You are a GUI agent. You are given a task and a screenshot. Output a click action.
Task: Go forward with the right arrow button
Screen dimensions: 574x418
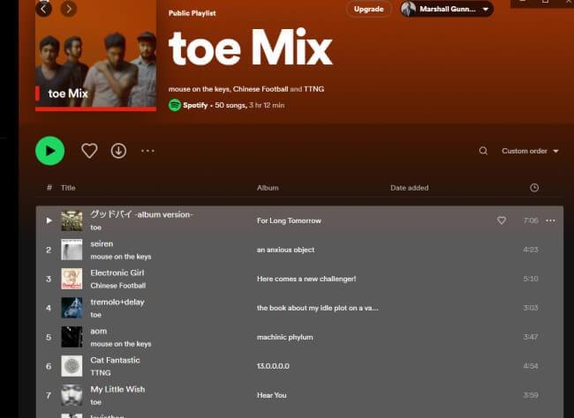pyautogui.click(x=68, y=9)
